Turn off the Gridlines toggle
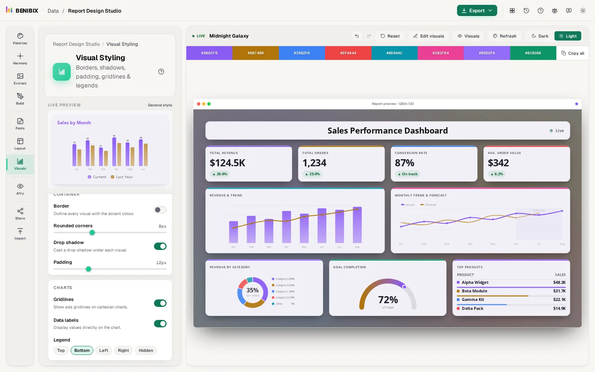595x372 pixels. coord(160,303)
